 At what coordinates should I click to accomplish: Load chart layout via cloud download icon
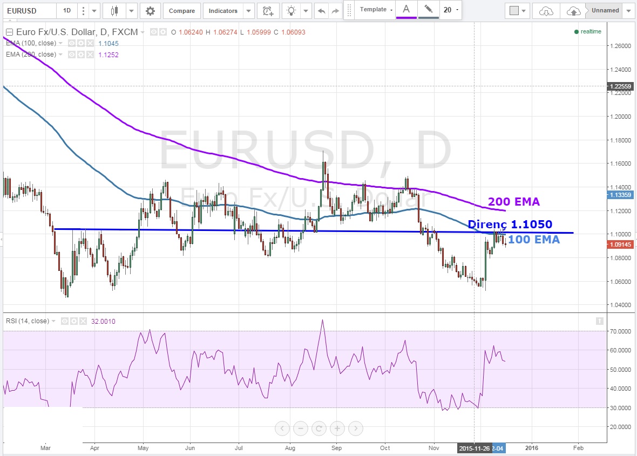coord(546,11)
